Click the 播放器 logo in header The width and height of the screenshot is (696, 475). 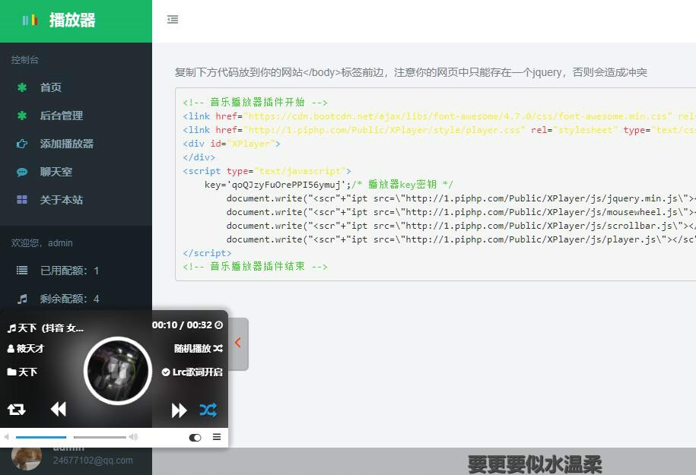59,20
